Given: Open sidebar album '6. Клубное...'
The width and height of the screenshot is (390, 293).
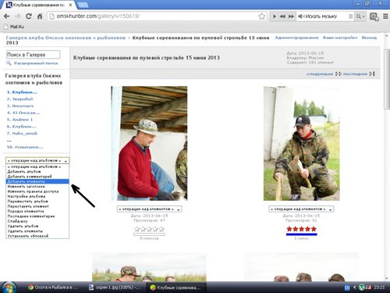Looking at the screenshot, I should pos(22,127).
